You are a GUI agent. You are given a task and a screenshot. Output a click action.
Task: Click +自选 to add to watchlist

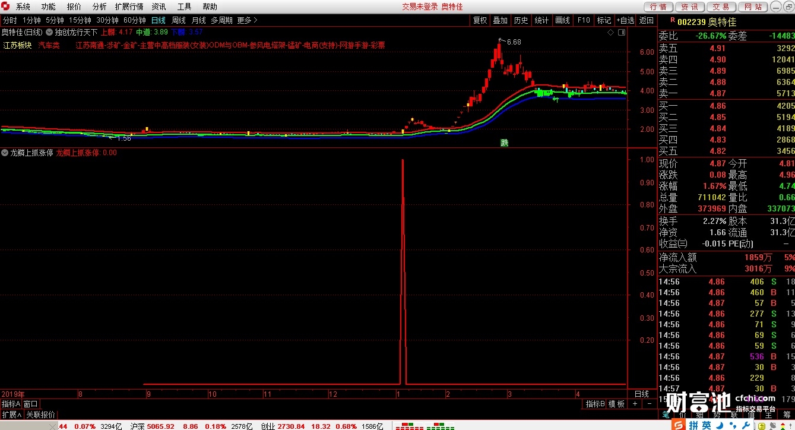tap(626, 20)
